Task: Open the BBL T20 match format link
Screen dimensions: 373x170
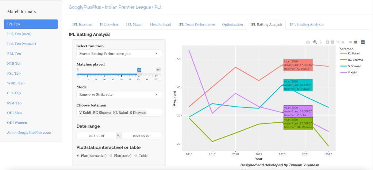Action: coord(14,54)
